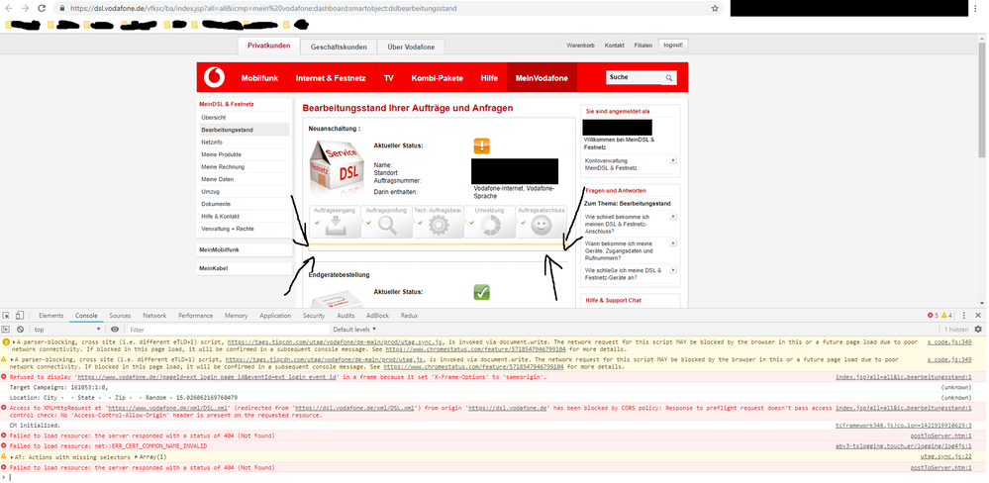Screen dimensions: 989x483
Task: Open s_code.js:349 source link on first warning
Action: tap(949, 341)
